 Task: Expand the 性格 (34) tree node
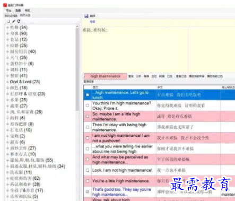tap(7, 28)
